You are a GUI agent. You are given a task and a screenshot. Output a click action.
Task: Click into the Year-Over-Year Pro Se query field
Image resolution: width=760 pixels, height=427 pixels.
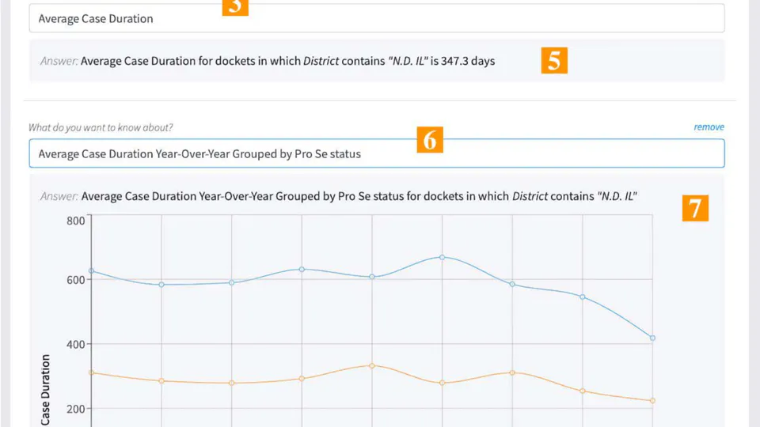(376, 154)
